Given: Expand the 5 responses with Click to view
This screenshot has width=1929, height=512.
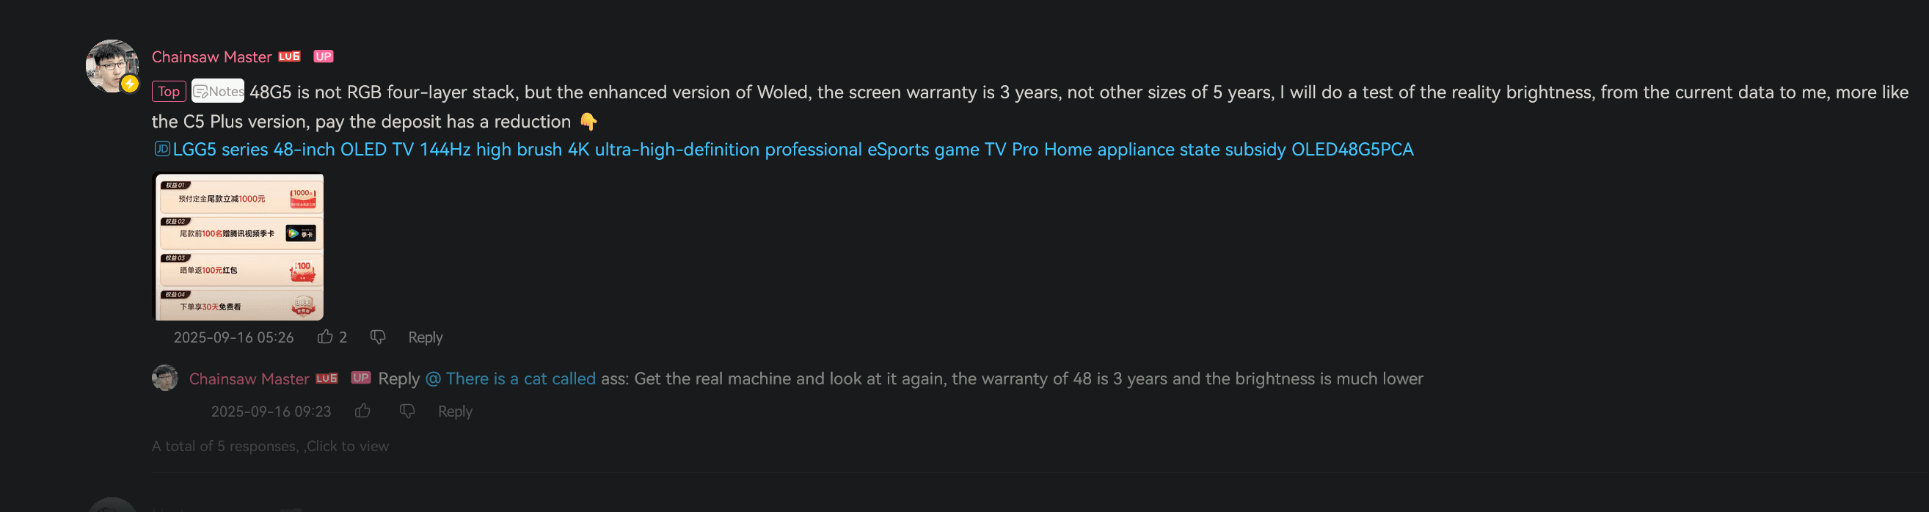Looking at the screenshot, I should coord(270,446).
